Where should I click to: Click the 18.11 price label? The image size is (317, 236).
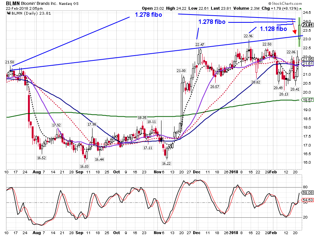click(152, 122)
